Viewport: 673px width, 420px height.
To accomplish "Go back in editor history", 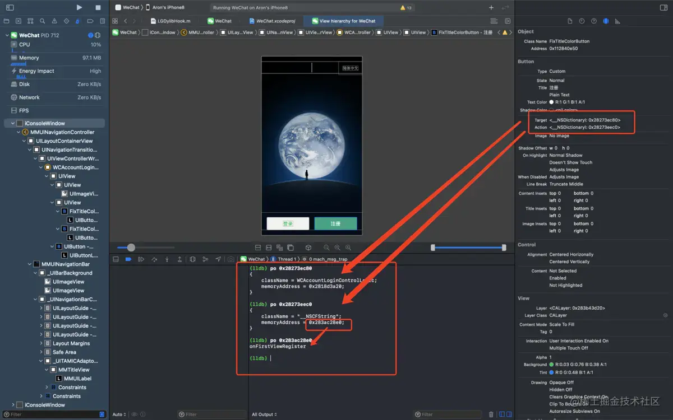I will point(126,21).
